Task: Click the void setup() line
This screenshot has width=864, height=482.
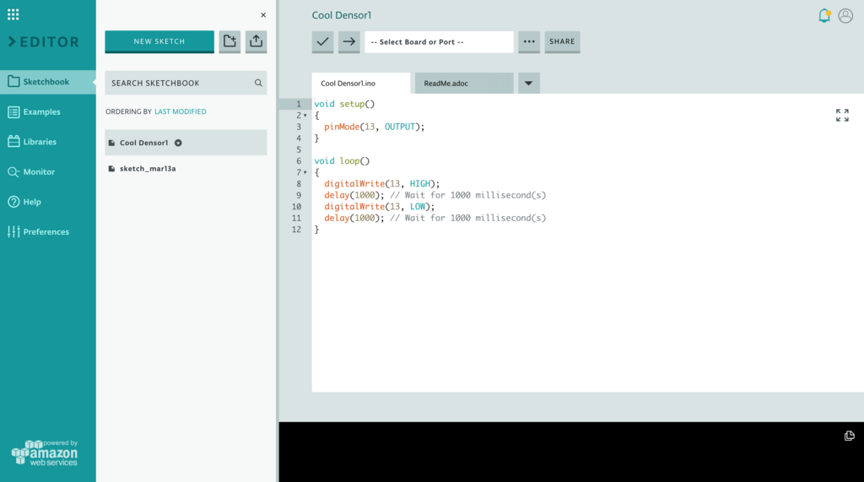Action: coord(344,104)
